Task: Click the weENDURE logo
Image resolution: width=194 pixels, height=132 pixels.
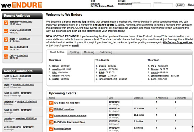Action: point(21,5)
